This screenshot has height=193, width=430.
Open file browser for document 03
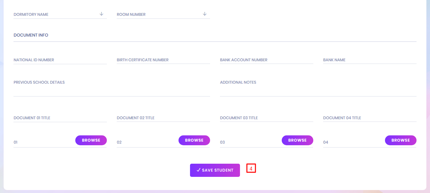click(297, 140)
